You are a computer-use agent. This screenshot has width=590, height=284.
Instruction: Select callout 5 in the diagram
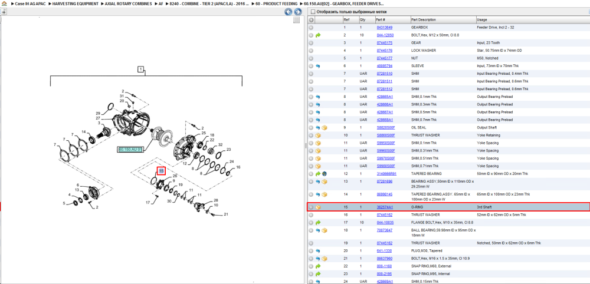coord(64,203)
